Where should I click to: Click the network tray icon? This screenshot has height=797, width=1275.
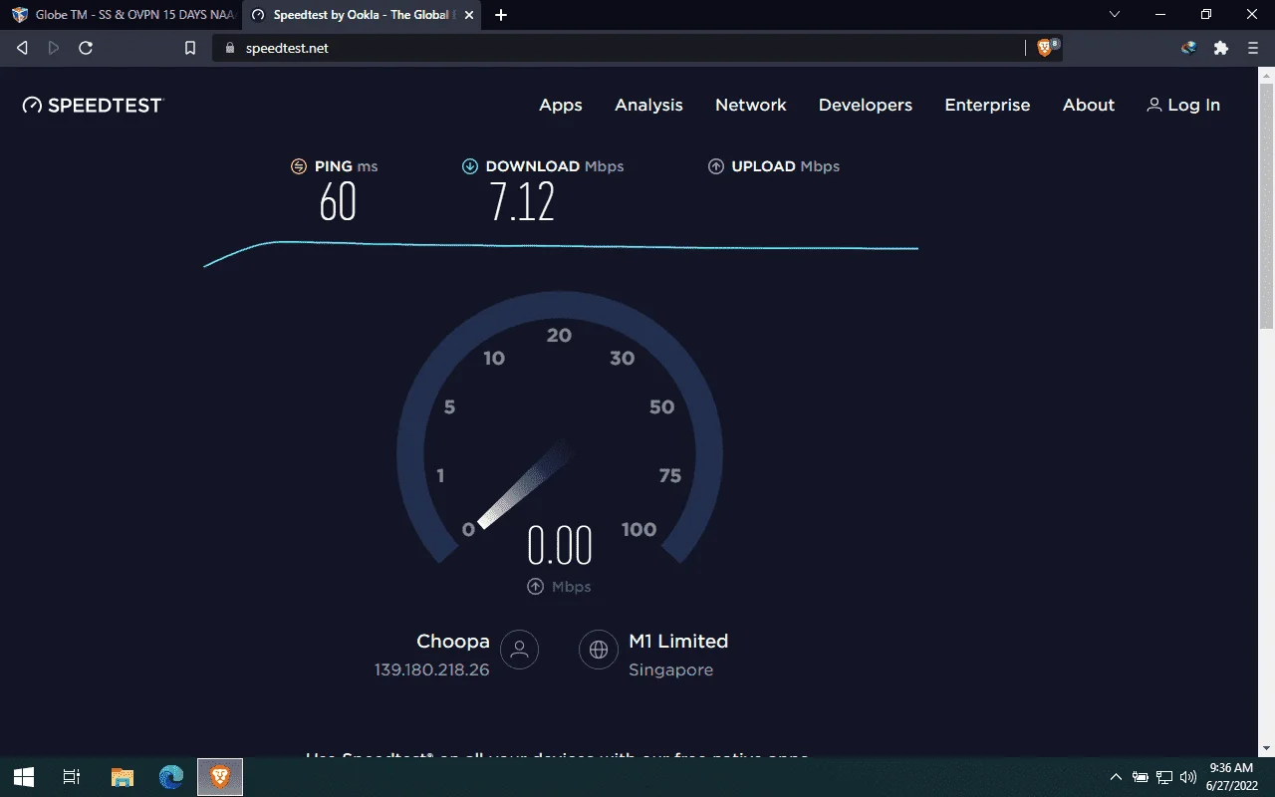pyautogui.click(x=1164, y=777)
